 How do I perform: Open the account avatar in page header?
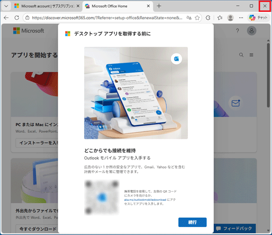coord(252,31)
